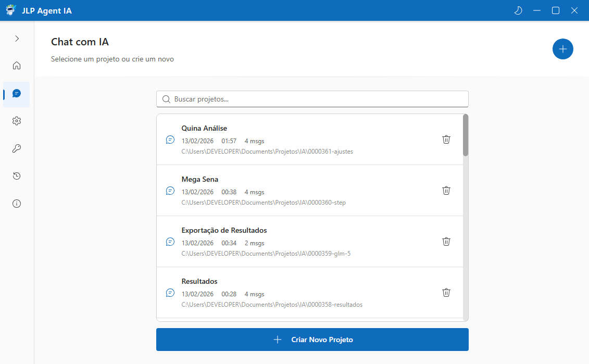
Task: Delete the Quina Análise project
Action: point(446,140)
